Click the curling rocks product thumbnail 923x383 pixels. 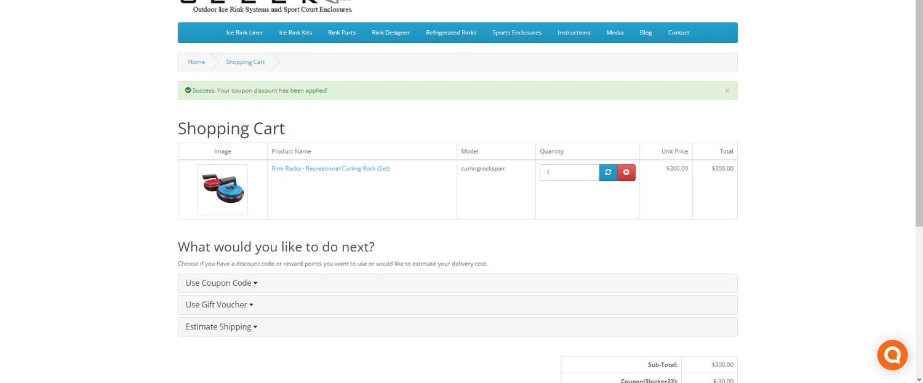[223, 189]
